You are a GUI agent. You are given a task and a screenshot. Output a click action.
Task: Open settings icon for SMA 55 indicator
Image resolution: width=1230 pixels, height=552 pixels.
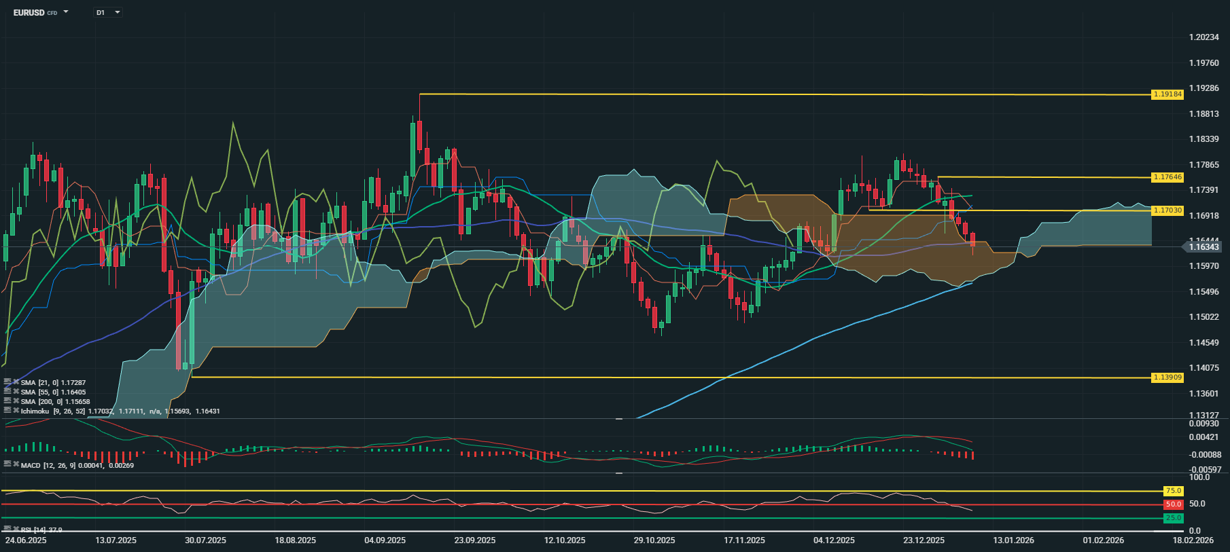point(7,392)
